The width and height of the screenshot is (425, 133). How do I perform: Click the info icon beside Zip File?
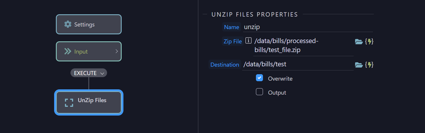[x=248, y=41]
